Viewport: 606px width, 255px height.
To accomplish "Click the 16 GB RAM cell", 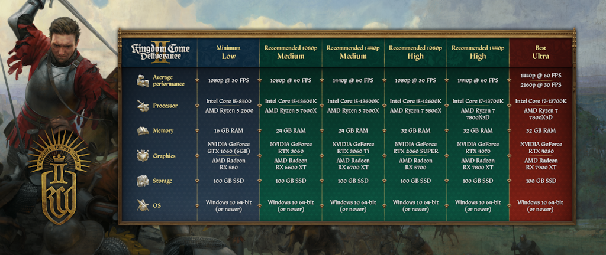I will click(228, 131).
